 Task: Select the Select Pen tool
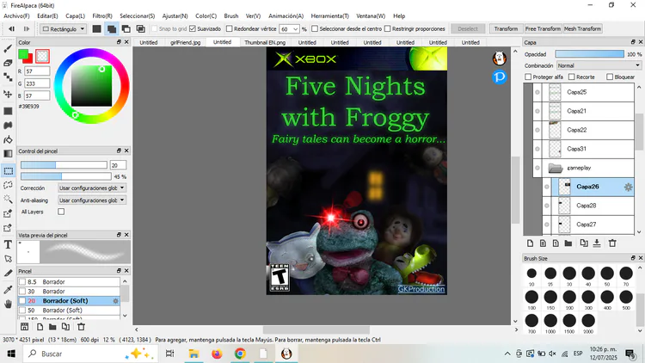[8, 213]
